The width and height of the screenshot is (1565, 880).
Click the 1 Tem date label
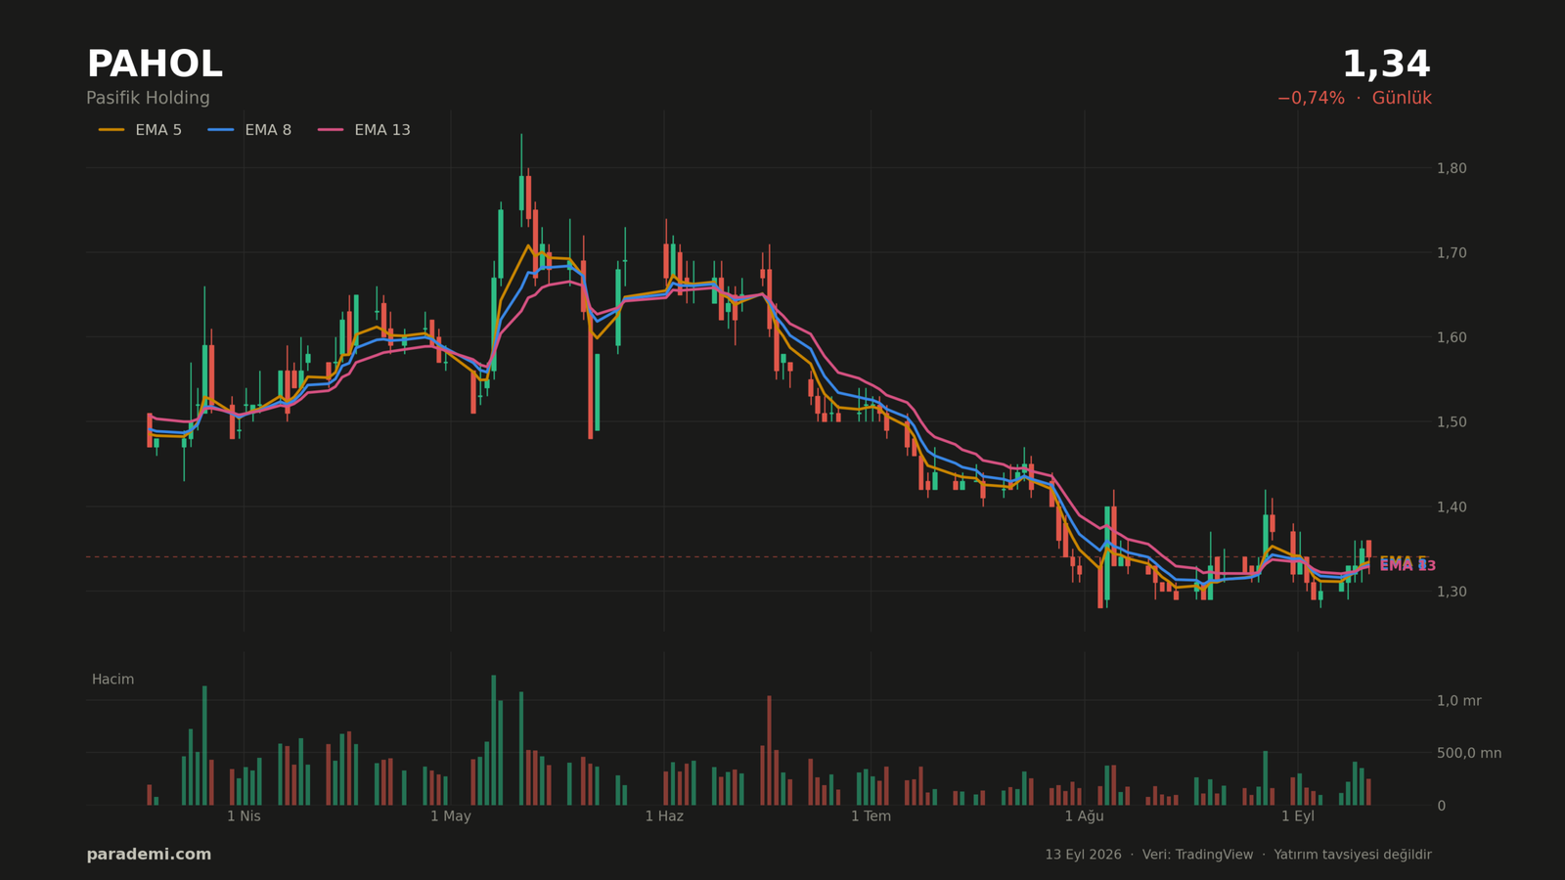[x=871, y=816]
